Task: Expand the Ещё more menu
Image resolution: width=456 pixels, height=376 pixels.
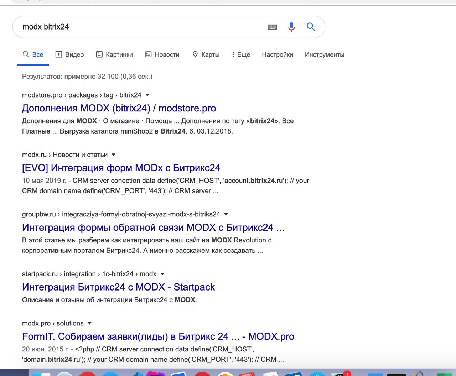Action: point(241,54)
